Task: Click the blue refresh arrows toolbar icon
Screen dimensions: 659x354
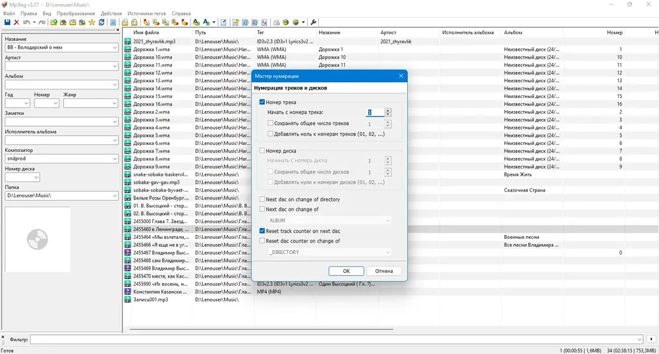Action: click(x=101, y=22)
